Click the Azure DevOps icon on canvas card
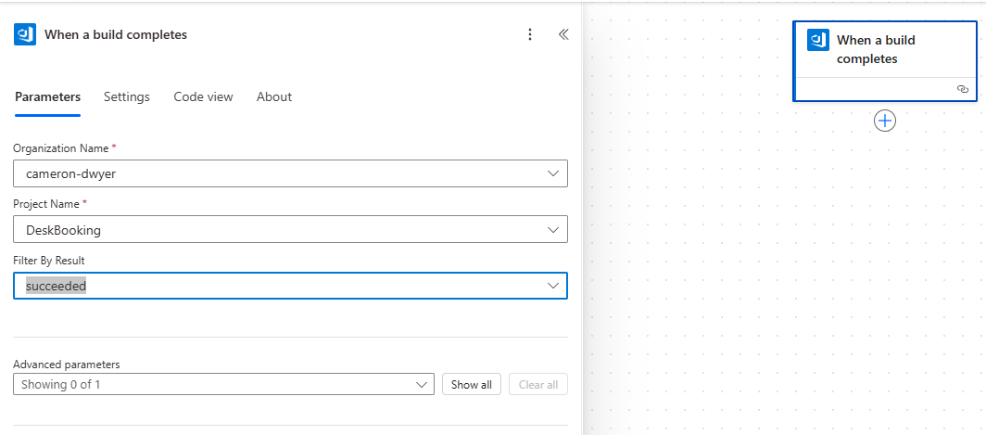The height and width of the screenshot is (435, 986). 817,40
